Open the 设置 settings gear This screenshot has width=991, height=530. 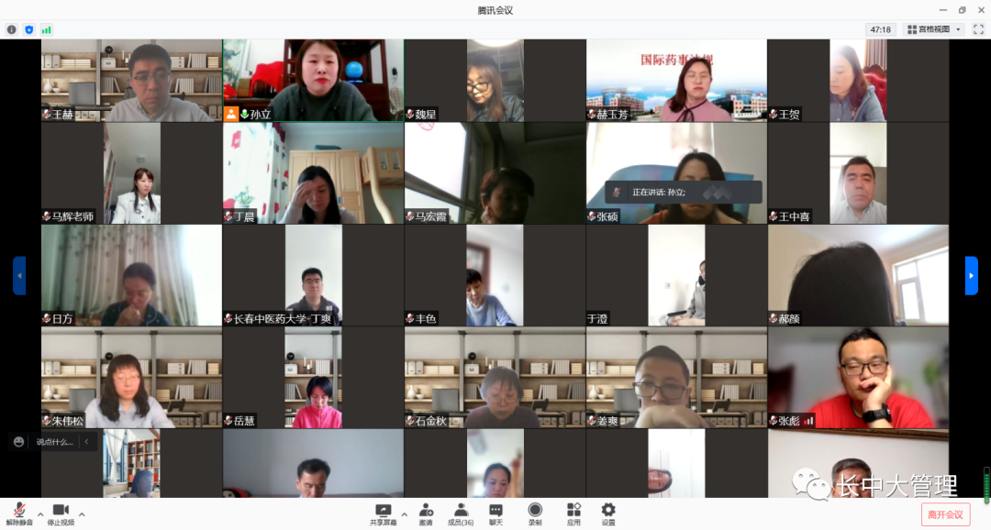(x=608, y=513)
